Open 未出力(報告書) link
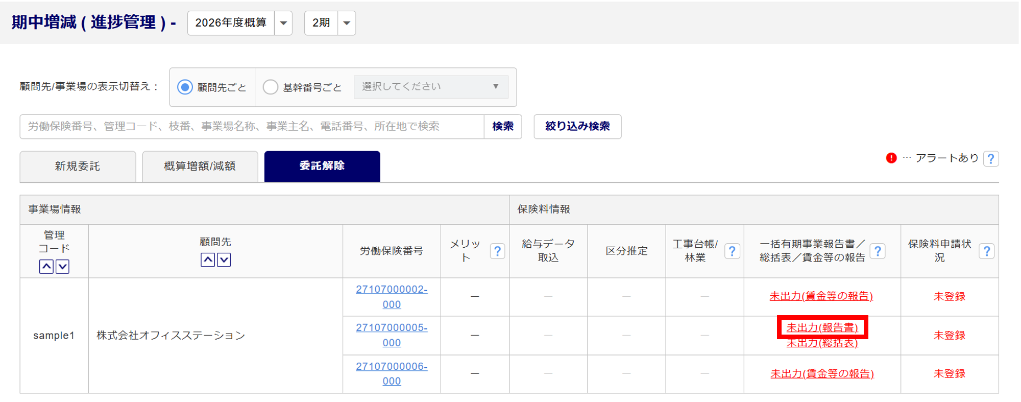 (x=822, y=327)
